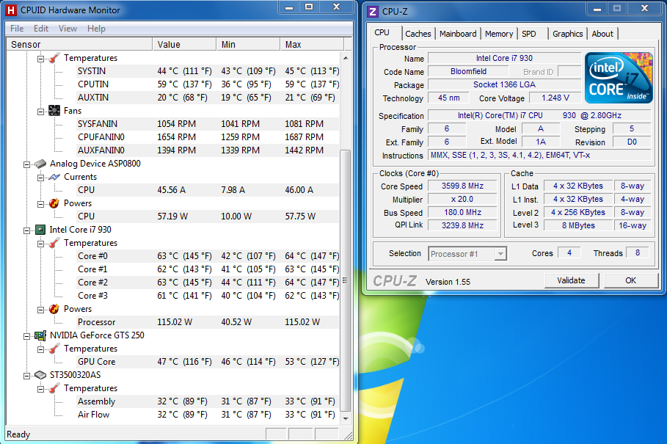Image resolution: width=667 pixels, height=444 pixels.
Task: Switch to the Graphics tab in CPU-Z
Action: 567,34
